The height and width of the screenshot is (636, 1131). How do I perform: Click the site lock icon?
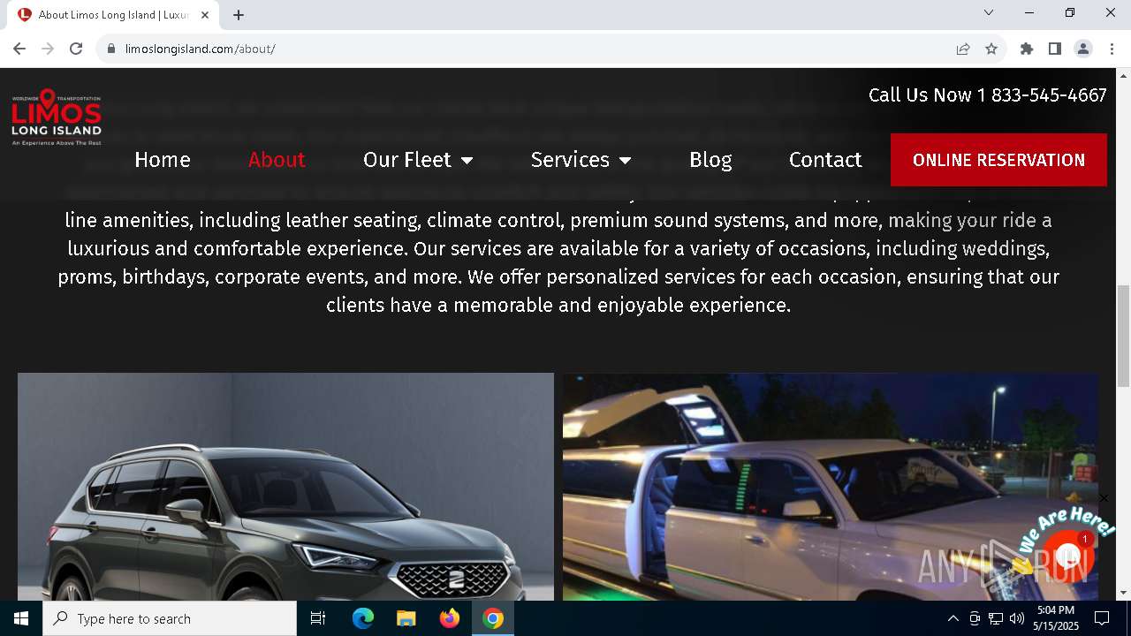(x=110, y=49)
